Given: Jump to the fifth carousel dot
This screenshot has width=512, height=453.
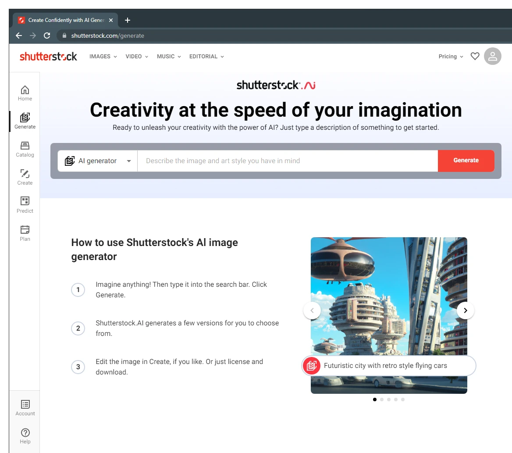Looking at the screenshot, I should 402,399.
